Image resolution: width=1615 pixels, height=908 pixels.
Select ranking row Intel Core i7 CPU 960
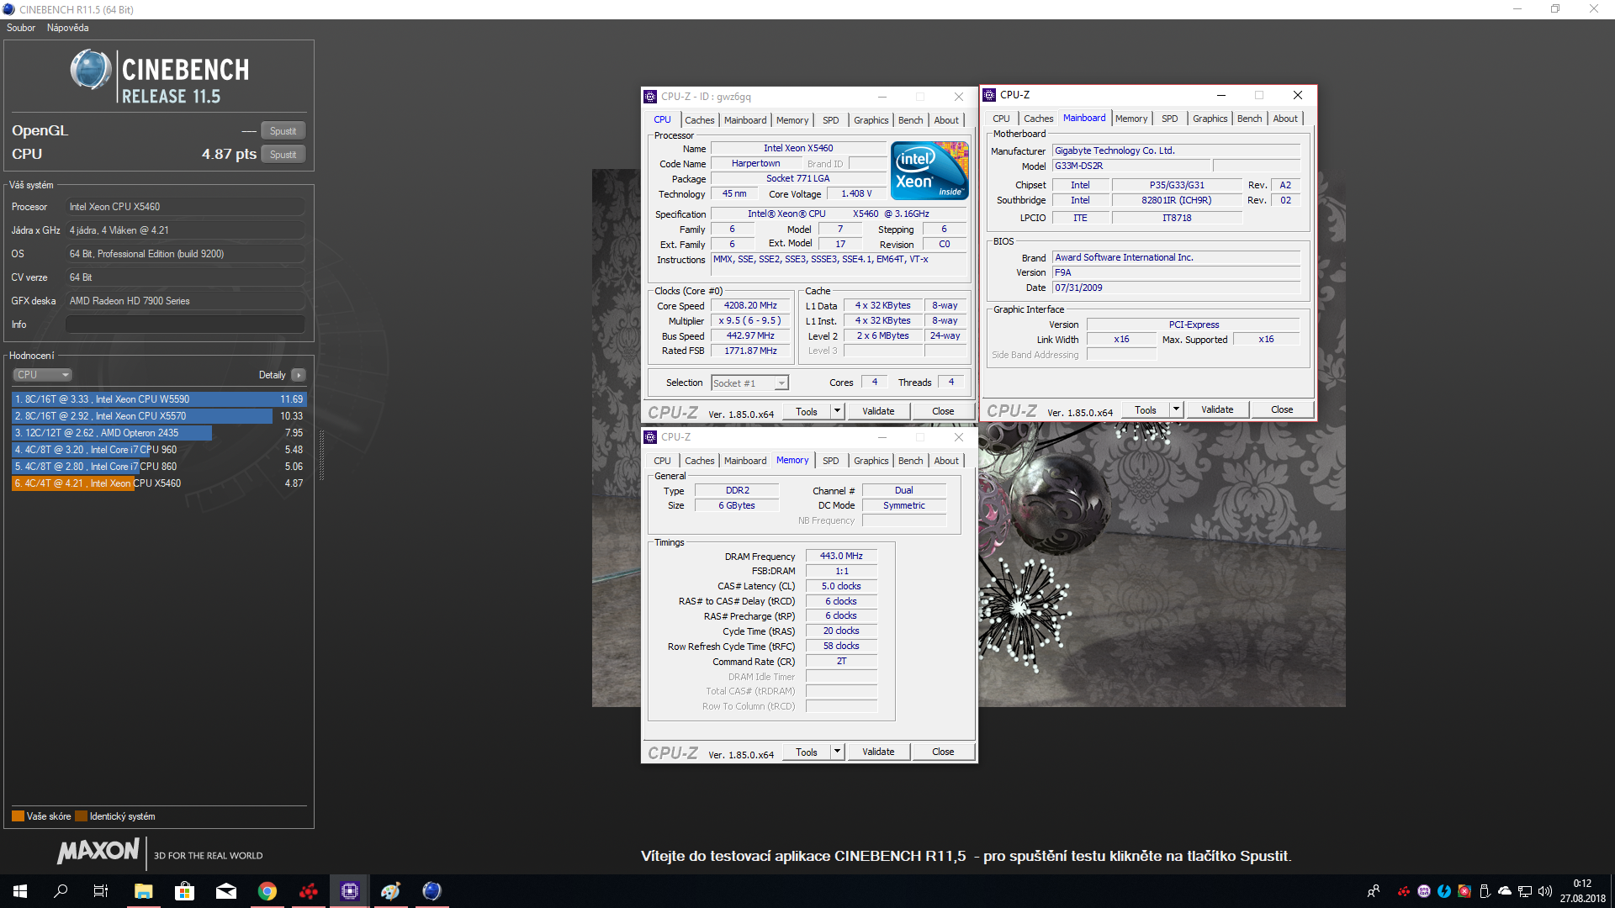coord(159,450)
